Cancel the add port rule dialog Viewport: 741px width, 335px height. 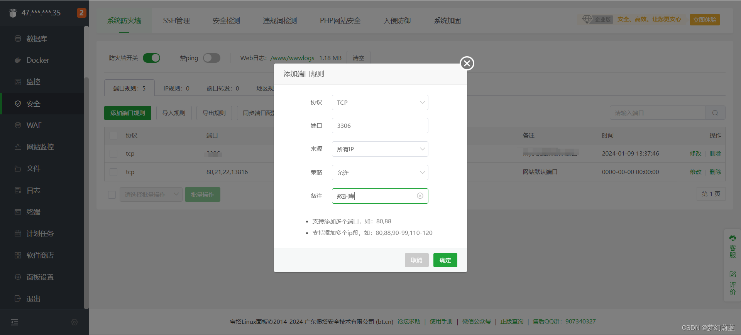[x=417, y=260]
